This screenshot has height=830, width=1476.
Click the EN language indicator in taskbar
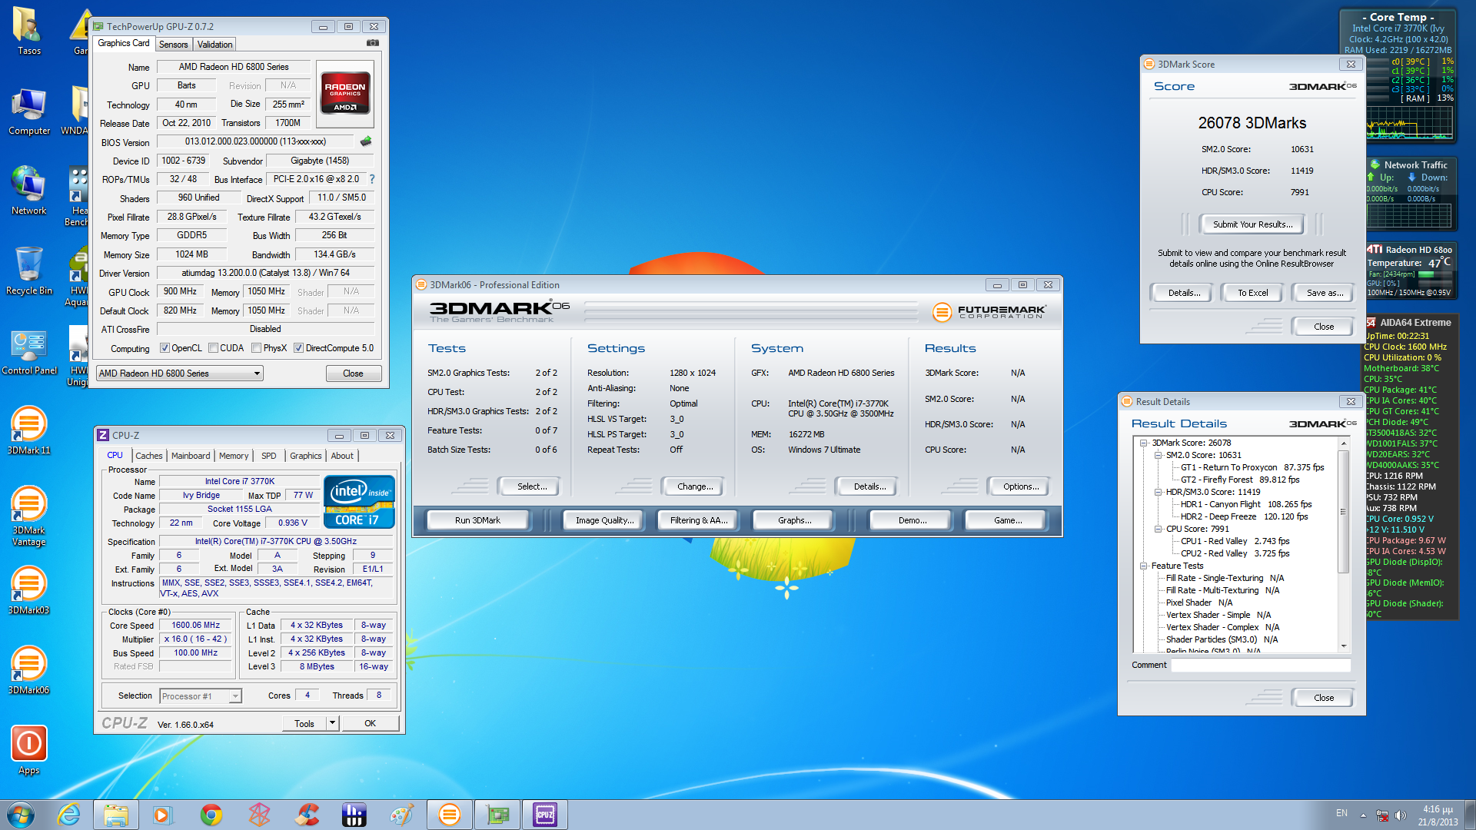[x=1341, y=813]
